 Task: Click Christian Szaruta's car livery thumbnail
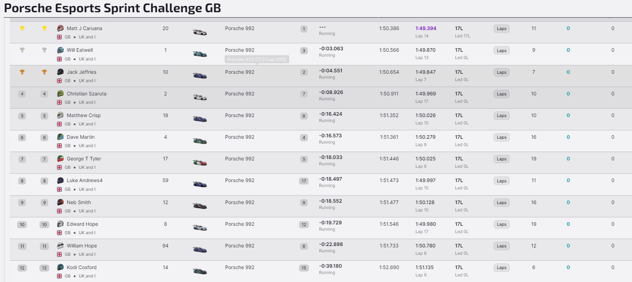coord(200,97)
